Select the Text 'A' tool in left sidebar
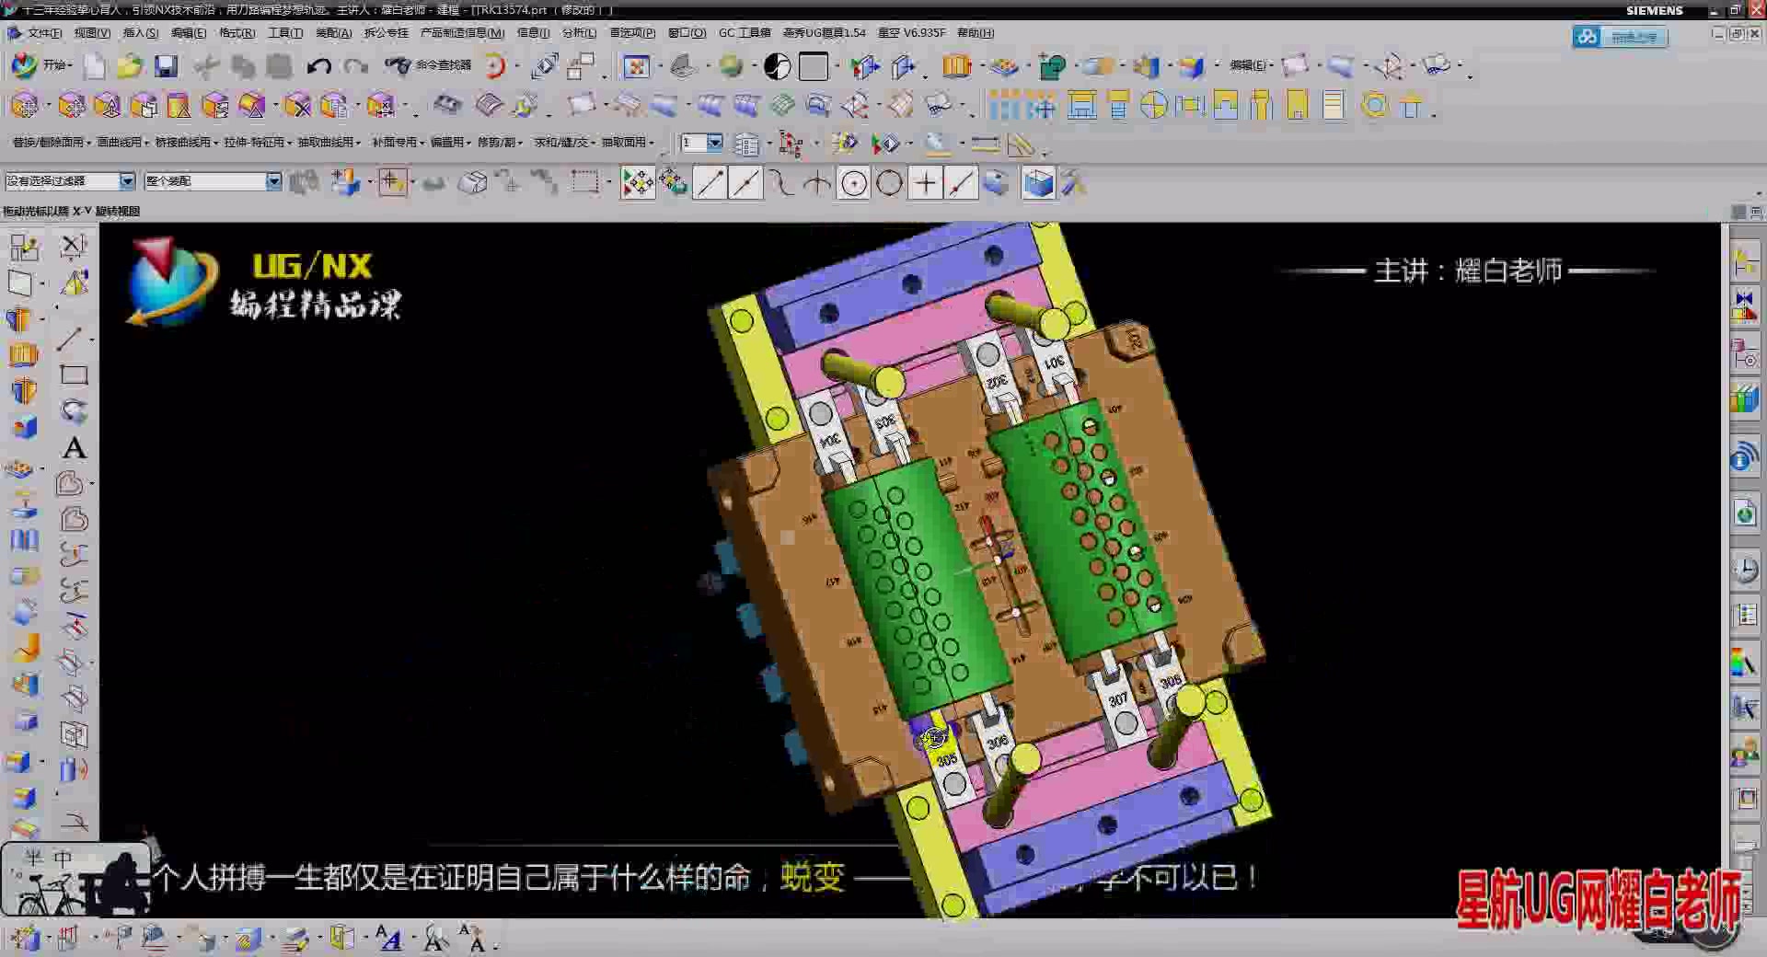Screen dimensions: 1767x957 click(x=75, y=448)
